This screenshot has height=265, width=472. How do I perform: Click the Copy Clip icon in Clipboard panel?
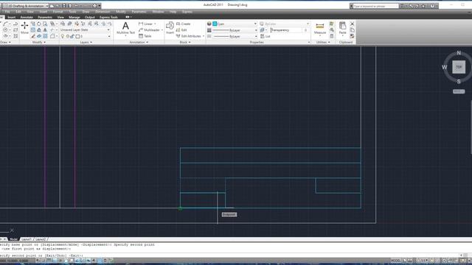pos(353,30)
